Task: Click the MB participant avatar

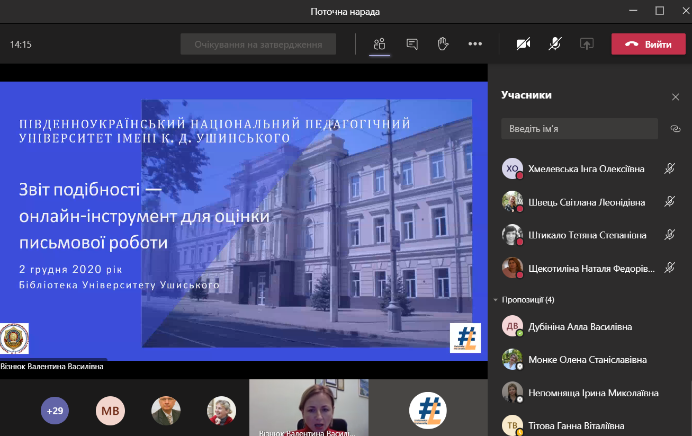Action: pyautogui.click(x=110, y=411)
